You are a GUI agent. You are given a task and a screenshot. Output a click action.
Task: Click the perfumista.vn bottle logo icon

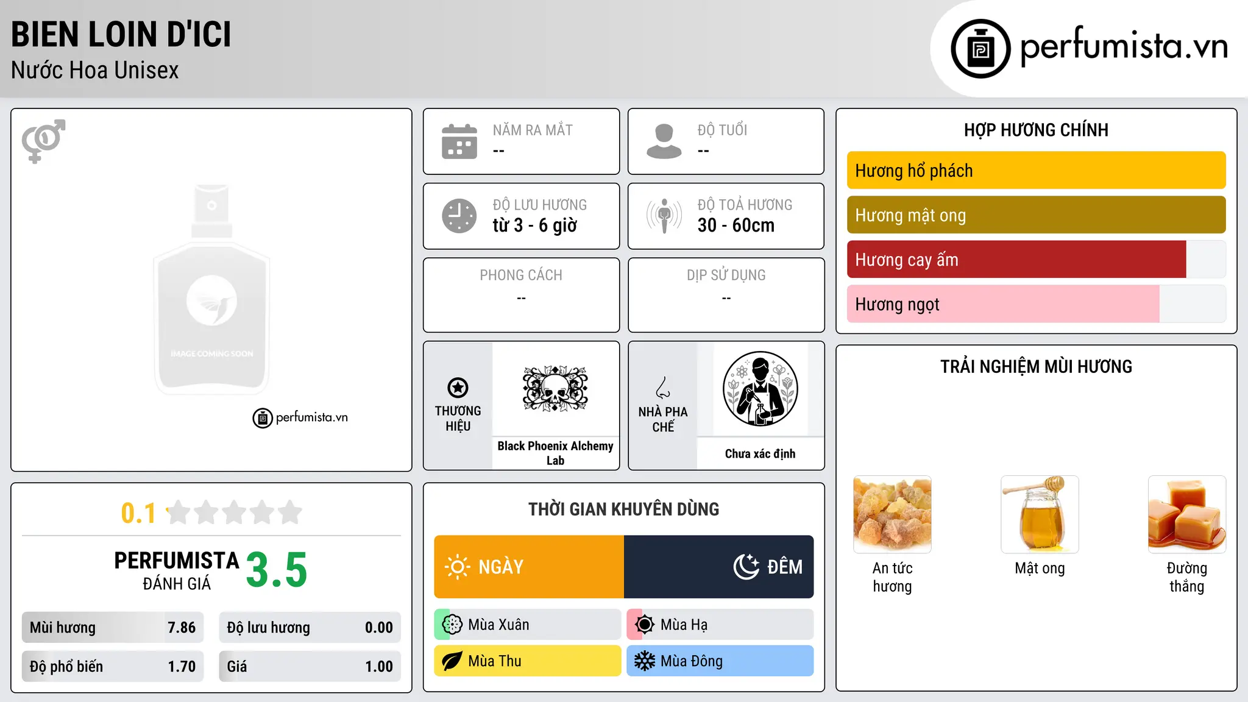980,49
